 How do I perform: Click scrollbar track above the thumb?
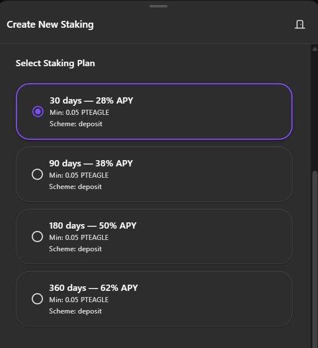[x=315, y=111]
